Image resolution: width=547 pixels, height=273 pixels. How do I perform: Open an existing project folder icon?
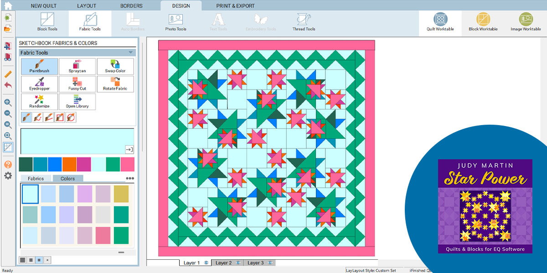(x=8, y=29)
